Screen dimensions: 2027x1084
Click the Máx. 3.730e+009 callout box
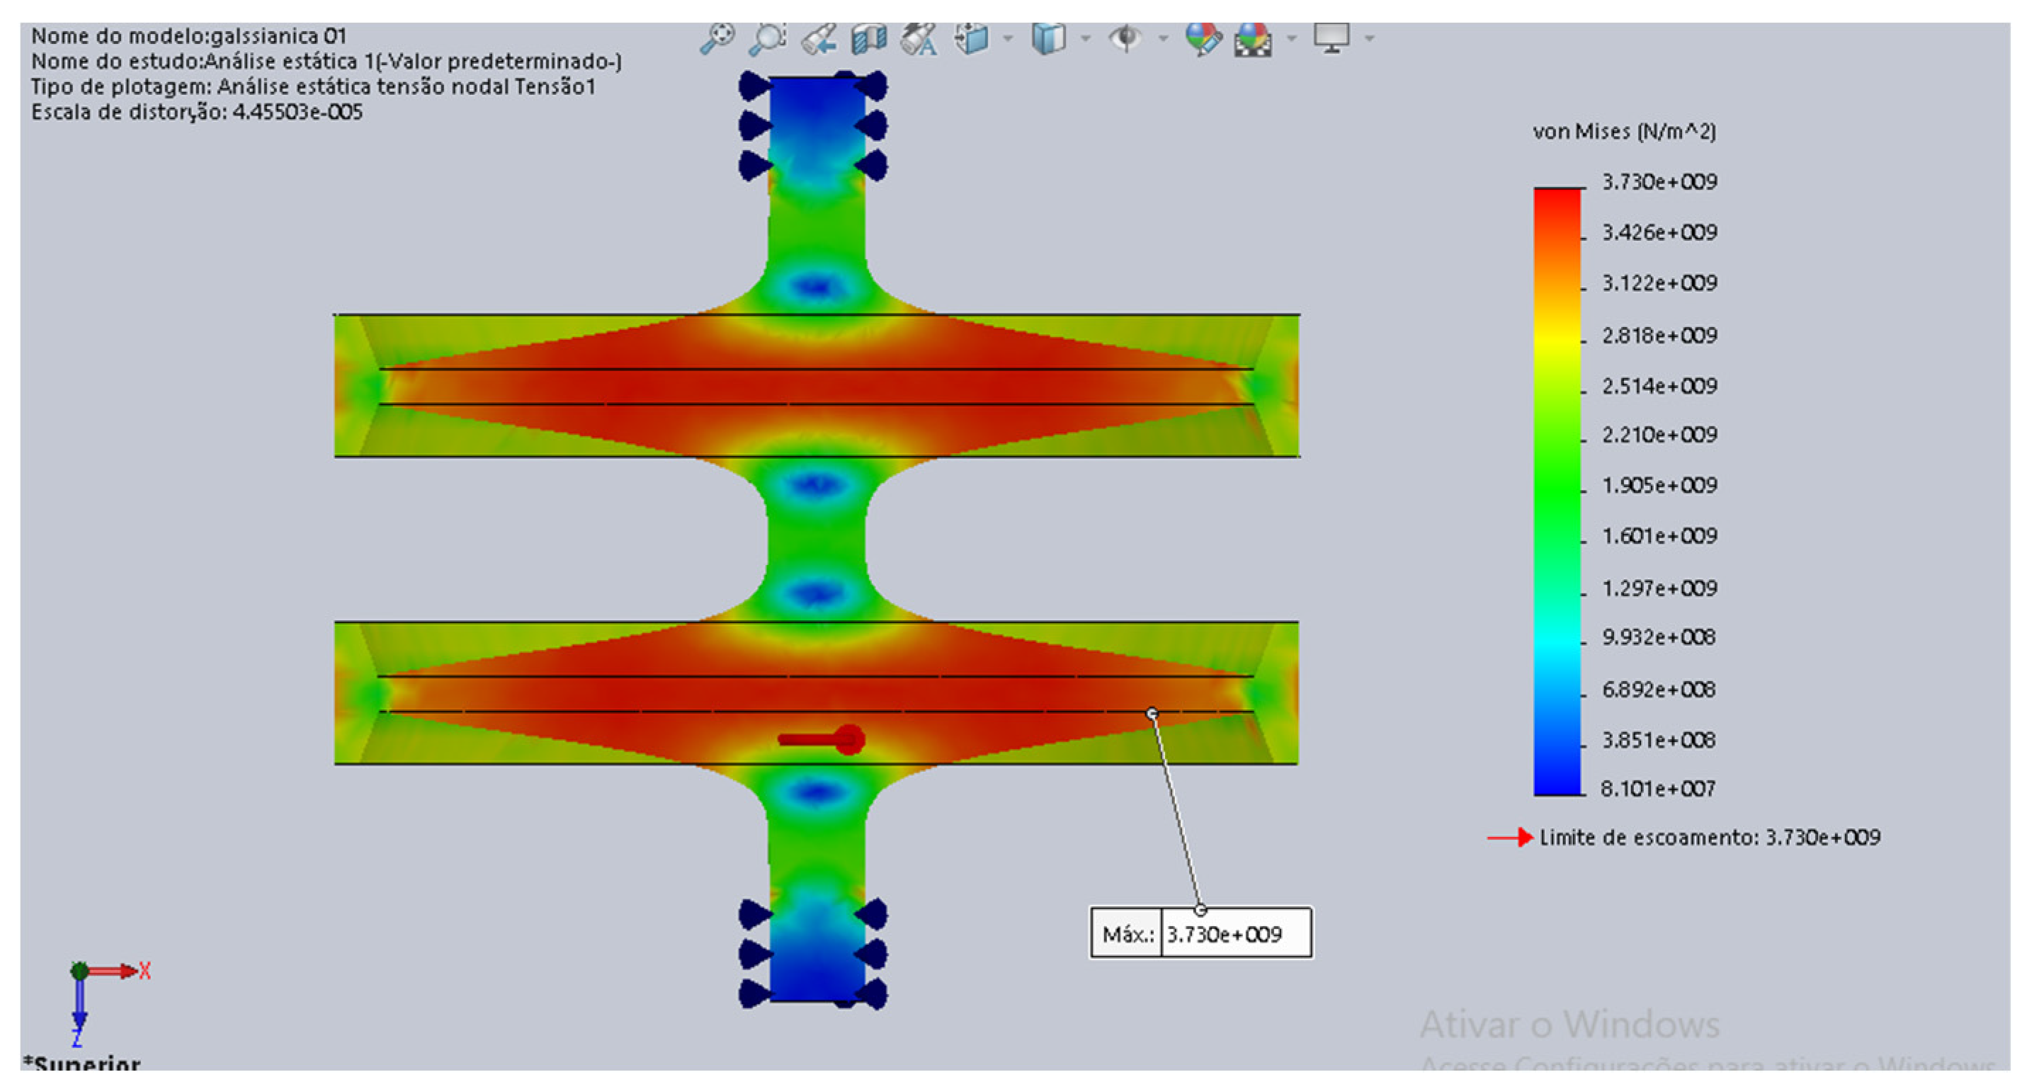click(x=1200, y=933)
